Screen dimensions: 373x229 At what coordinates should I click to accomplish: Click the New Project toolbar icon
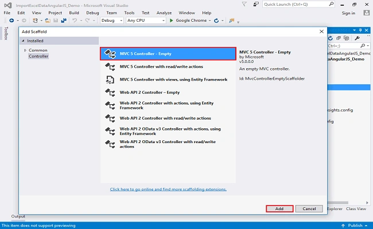(x=35, y=21)
